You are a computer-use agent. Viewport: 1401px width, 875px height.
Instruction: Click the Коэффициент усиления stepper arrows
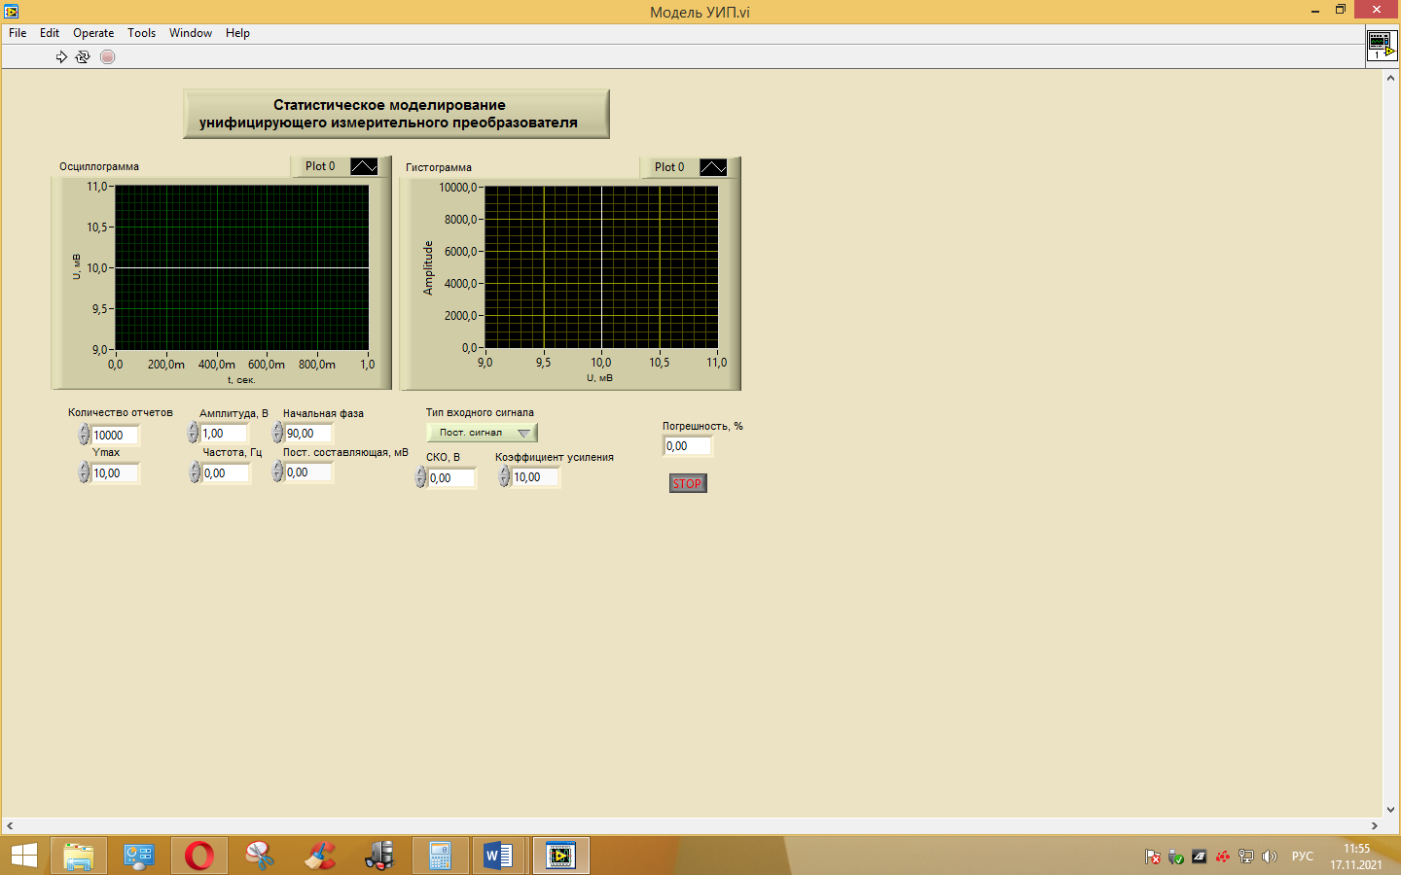pyautogui.click(x=505, y=476)
